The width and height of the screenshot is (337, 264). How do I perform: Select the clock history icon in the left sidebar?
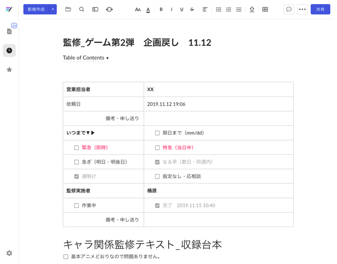click(x=9, y=50)
